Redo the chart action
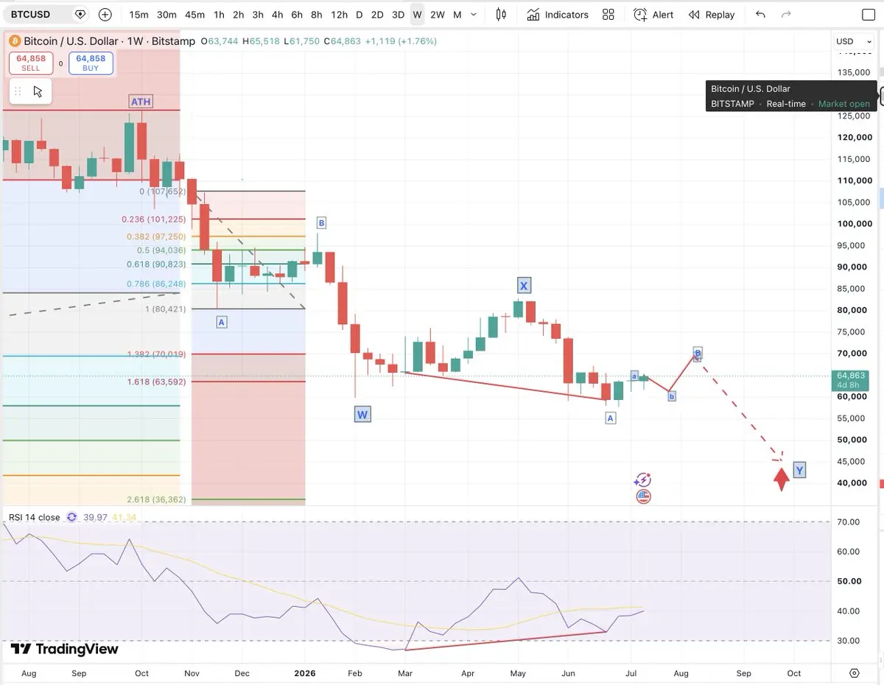 tap(786, 15)
